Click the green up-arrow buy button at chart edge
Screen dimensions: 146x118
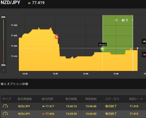tap(144, 41)
